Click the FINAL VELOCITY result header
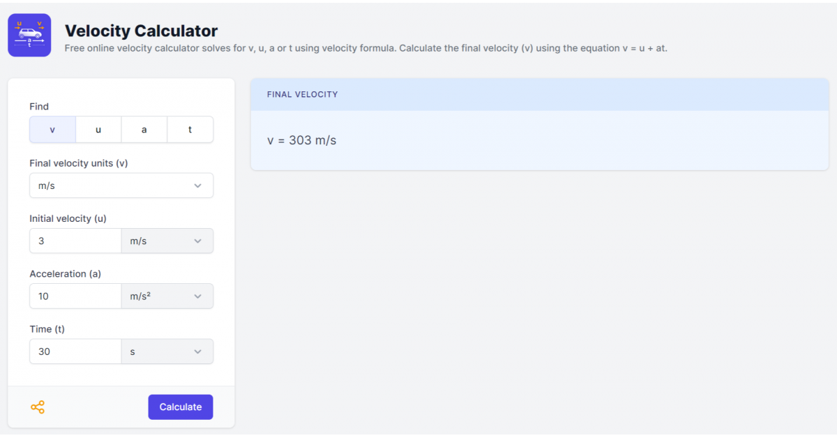 pyautogui.click(x=303, y=94)
